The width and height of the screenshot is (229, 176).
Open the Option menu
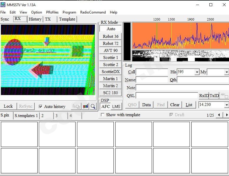[36, 12]
